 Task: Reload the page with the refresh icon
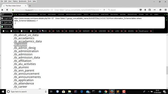(x=104, y=10)
